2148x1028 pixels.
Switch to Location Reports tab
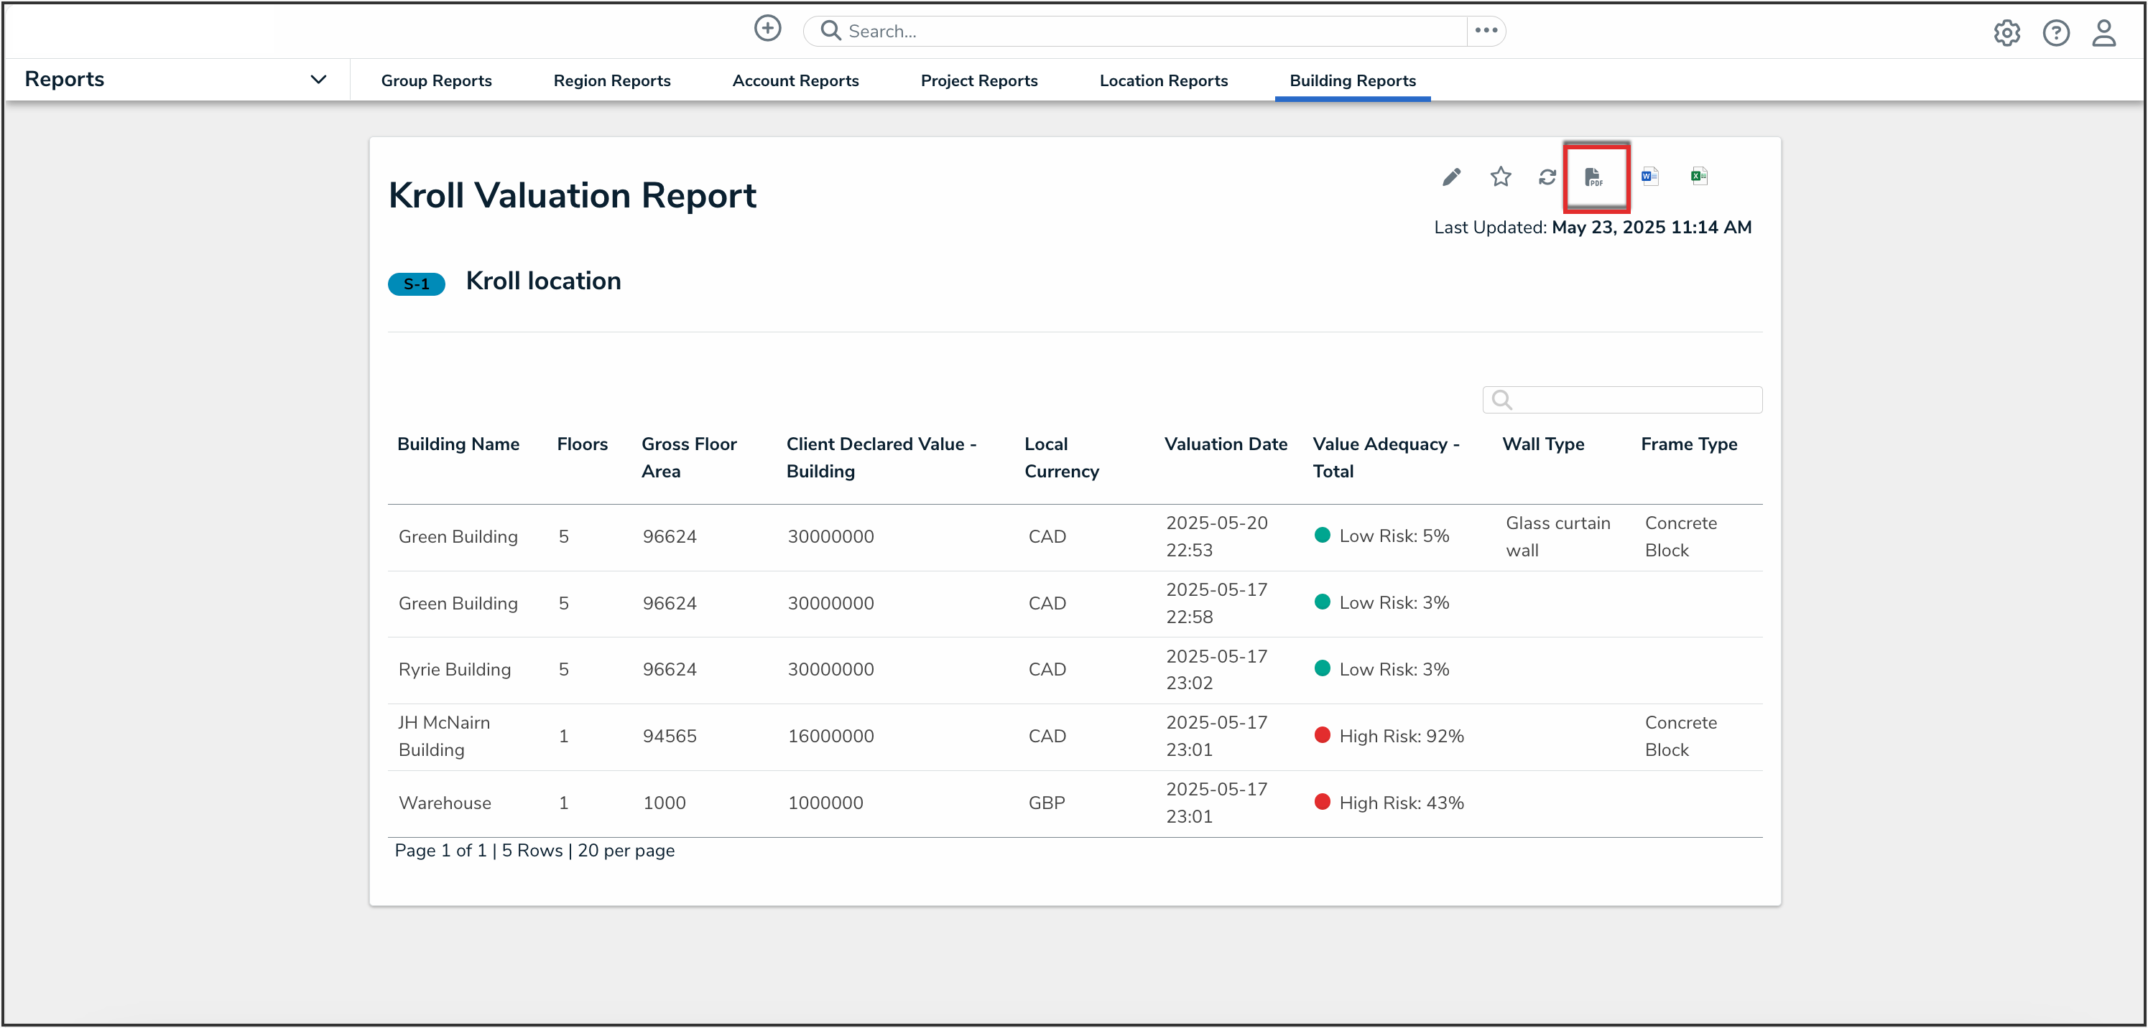point(1163,81)
